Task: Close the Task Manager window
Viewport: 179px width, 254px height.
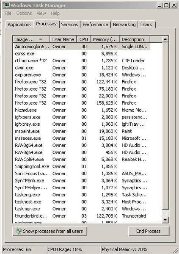Action: pyautogui.click(x=173, y=6)
